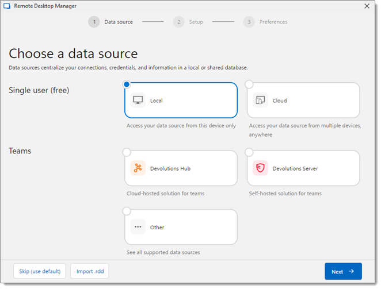Click 'Access your data source from this device only'
This screenshot has width=381, height=289.
click(x=181, y=126)
